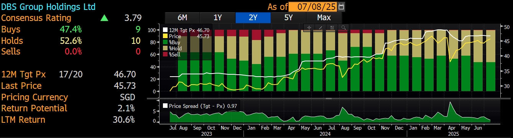
Task: Click the Buys percentage 47.4%
Action: (x=71, y=29)
